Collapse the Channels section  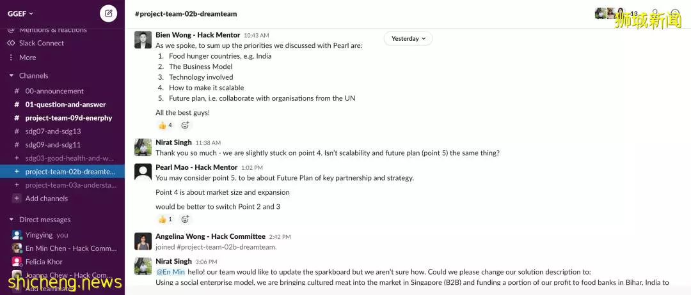[12, 75]
